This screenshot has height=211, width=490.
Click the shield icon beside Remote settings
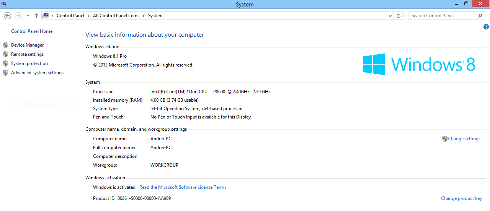coord(5,54)
